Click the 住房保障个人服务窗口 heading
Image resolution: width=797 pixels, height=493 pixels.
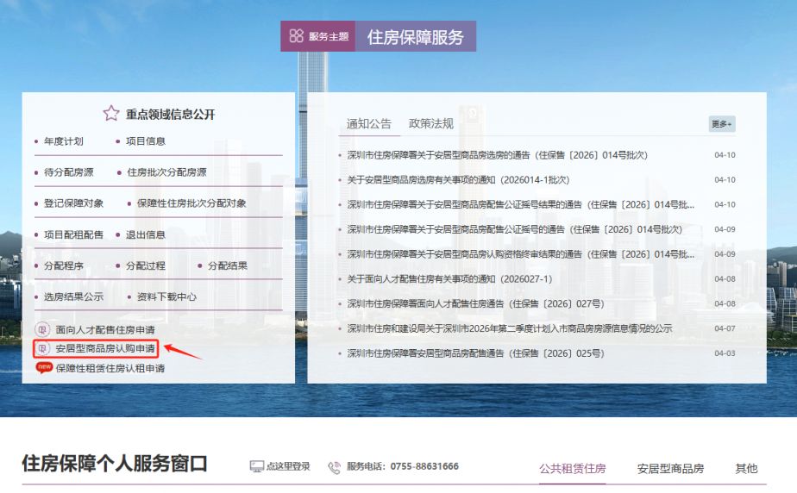pos(115,464)
